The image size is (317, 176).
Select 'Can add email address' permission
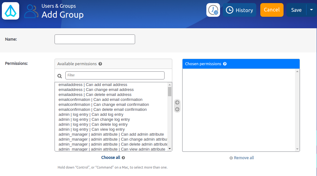pos(93,85)
